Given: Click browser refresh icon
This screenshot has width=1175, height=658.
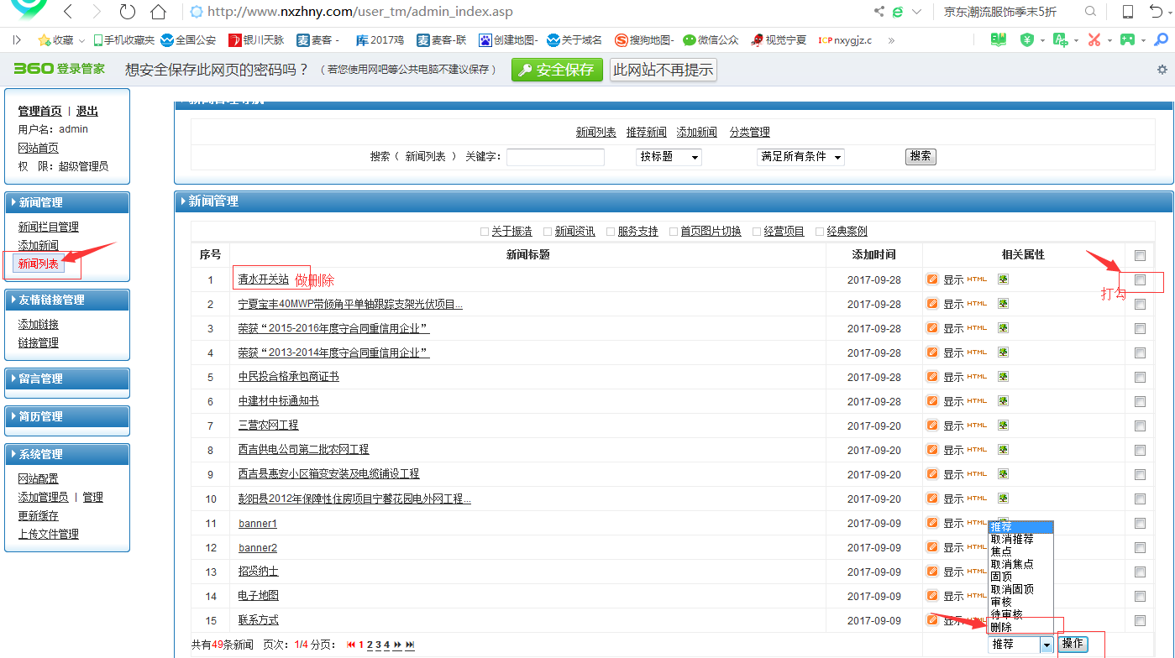Looking at the screenshot, I should [127, 12].
